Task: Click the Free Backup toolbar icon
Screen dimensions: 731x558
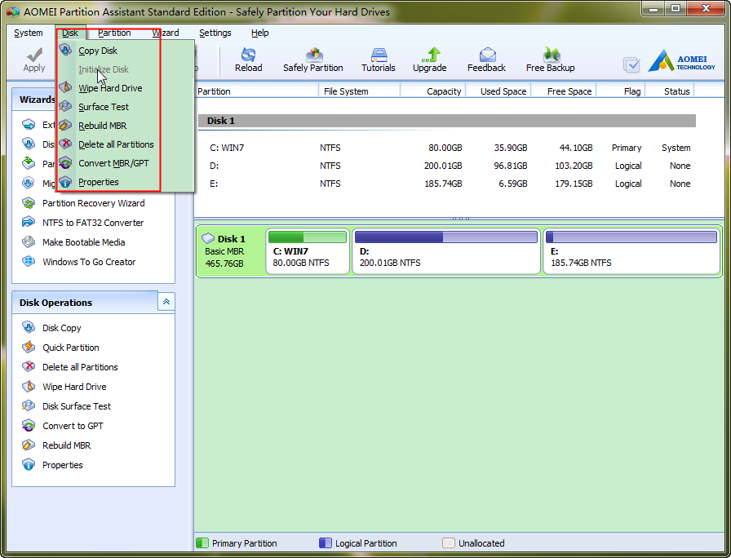Action: click(552, 54)
